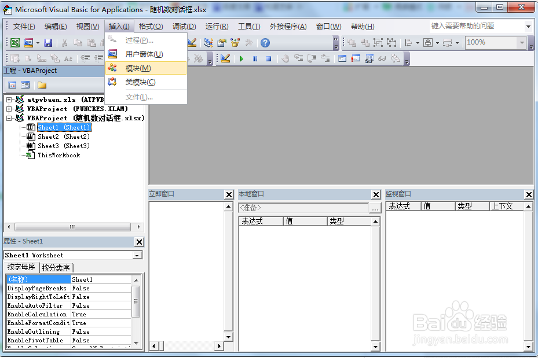
Task: Click the Cut scissors icon
Action: point(64,43)
